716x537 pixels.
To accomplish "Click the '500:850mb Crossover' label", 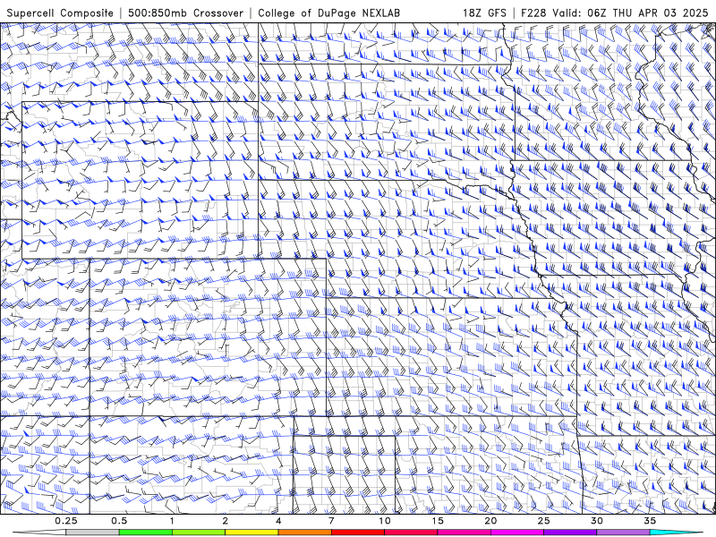I will (x=186, y=13).
